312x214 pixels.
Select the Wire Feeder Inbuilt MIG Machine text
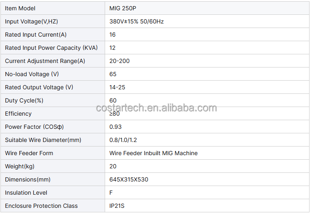tap(153, 153)
